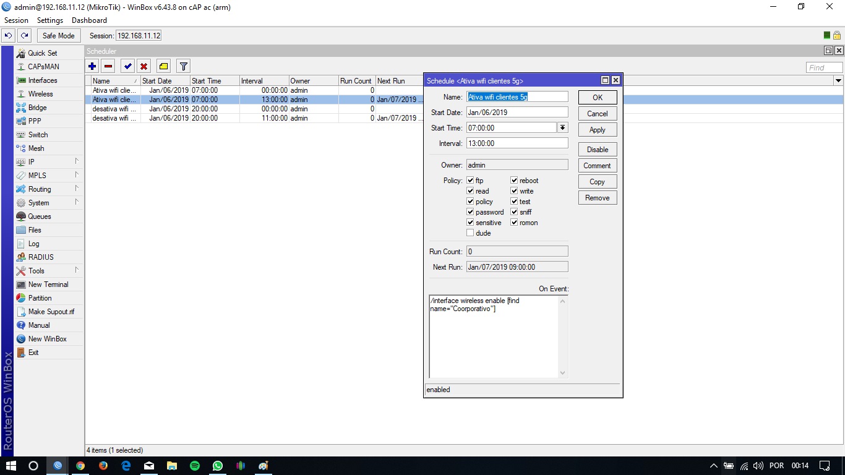This screenshot has height=475, width=845.
Task: Toggle Safe Mode button
Action: click(58, 36)
